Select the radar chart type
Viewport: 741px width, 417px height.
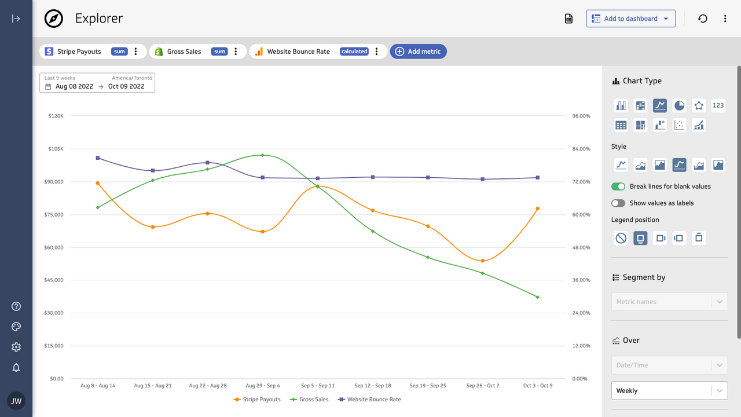tap(699, 105)
